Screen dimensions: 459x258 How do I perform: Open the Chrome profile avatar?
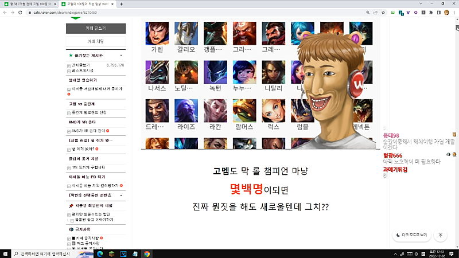[446, 13]
